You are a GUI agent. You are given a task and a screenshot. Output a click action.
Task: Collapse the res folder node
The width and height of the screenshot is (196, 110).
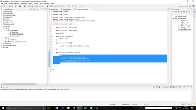pyautogui.click(x=4, y=38)
